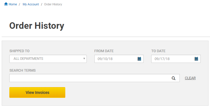This screenshot has height=108, width=210.
Task: Open the Shipped To ALL DEPARTMENTS combo box
Action: coord(48,59)
